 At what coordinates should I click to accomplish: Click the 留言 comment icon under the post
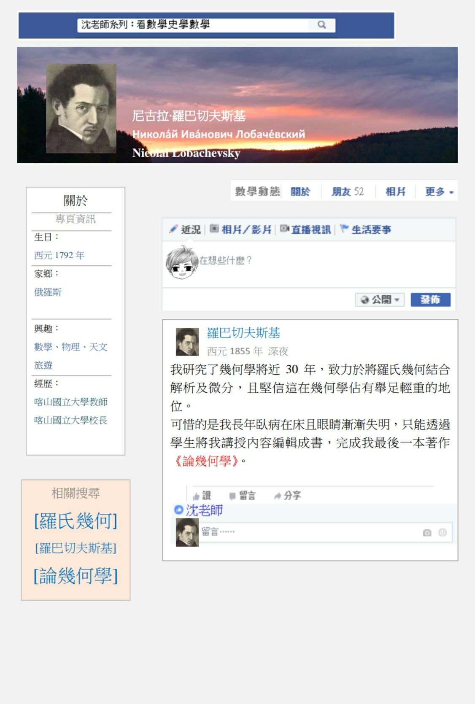pyautogui.click(x=232, y=496)
